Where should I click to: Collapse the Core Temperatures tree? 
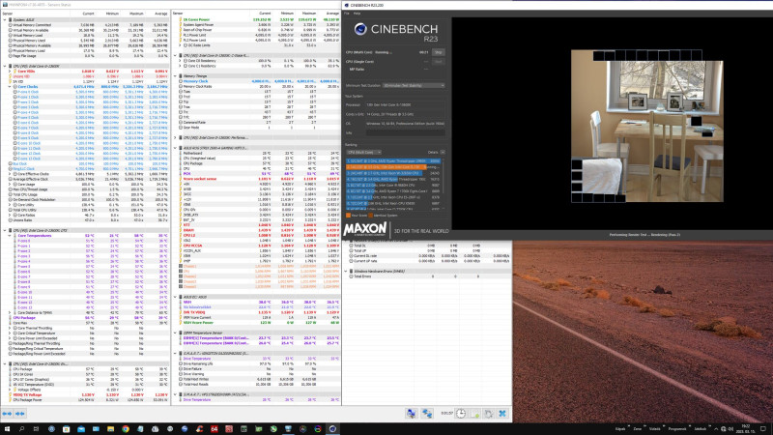(x=10, y=236)
